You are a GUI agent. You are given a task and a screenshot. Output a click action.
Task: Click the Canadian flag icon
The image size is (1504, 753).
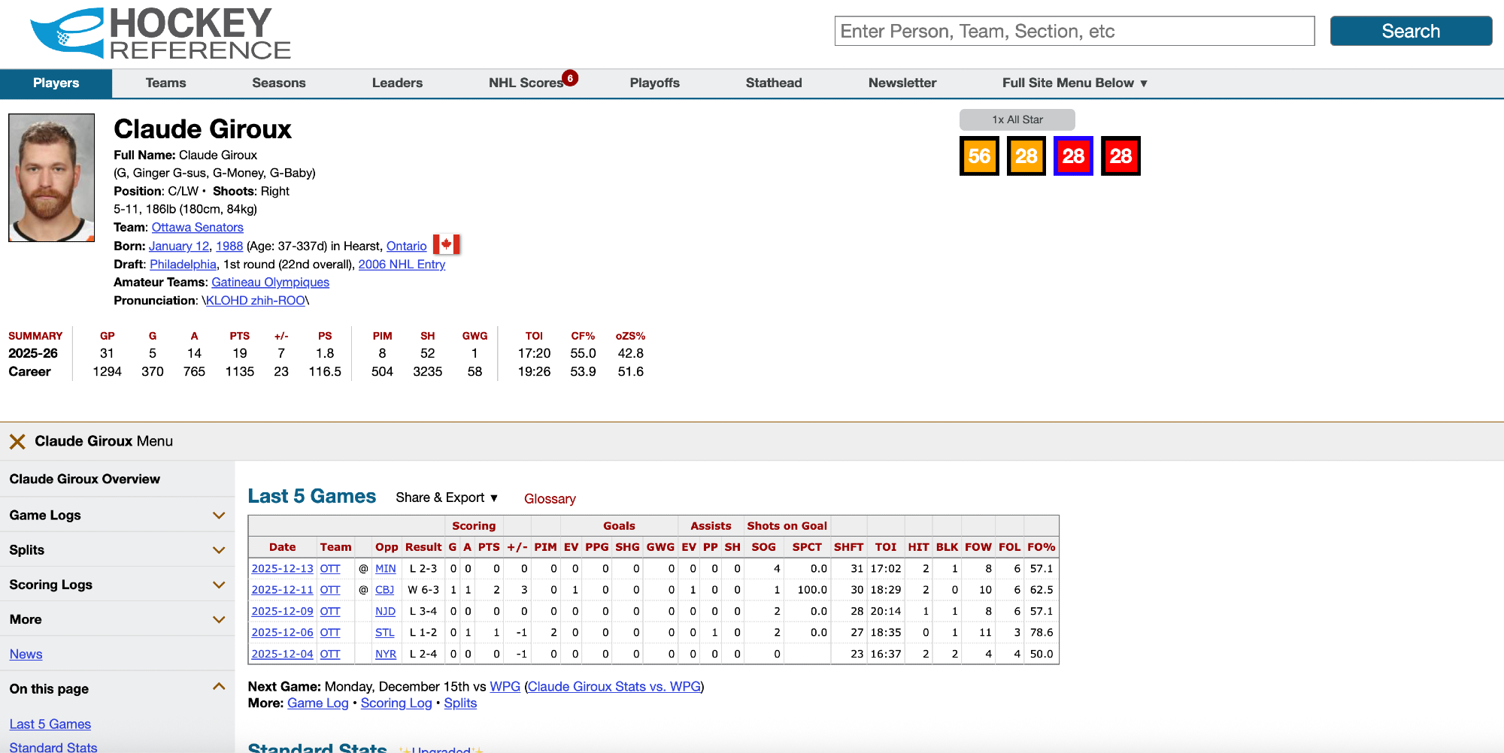pyautogui.click(x=446, y=245)
